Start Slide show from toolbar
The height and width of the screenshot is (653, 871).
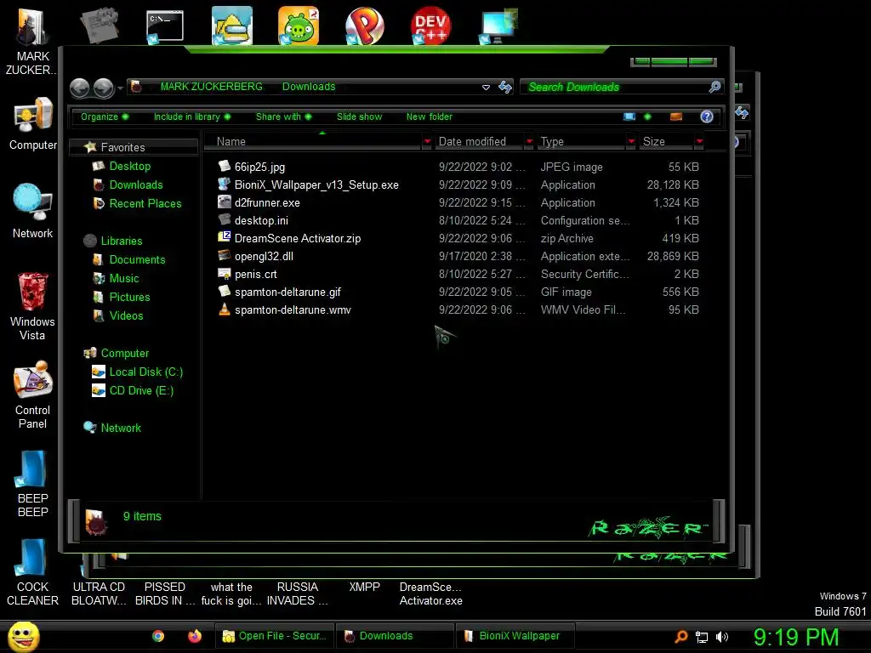click(360, 116)
